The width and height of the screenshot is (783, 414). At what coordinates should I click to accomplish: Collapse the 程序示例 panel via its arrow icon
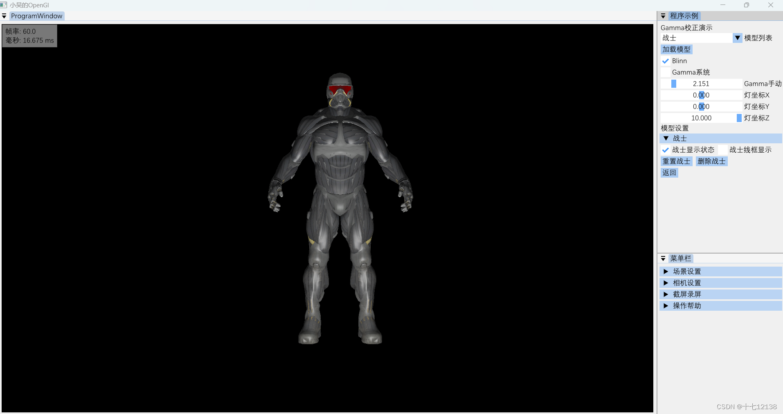point(663,16)
